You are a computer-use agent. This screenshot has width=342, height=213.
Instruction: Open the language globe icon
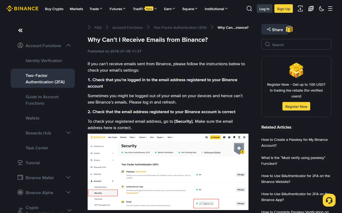click(311, 9)
